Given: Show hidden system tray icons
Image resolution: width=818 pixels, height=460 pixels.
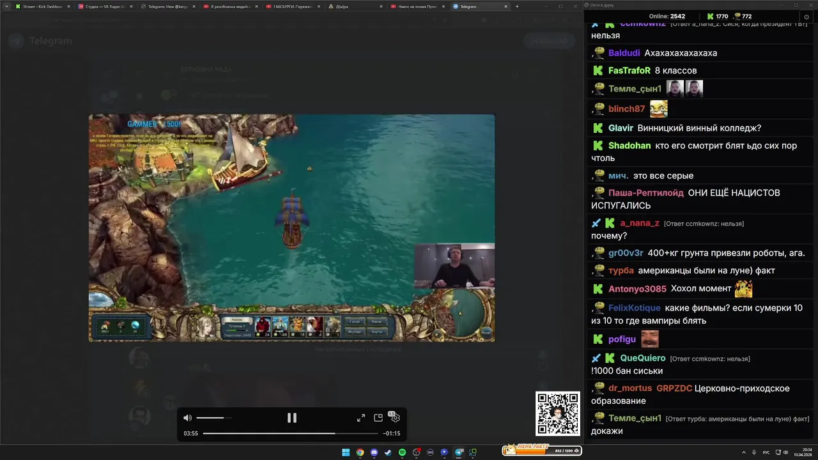Looking at the screenshot, I should 744,452.
